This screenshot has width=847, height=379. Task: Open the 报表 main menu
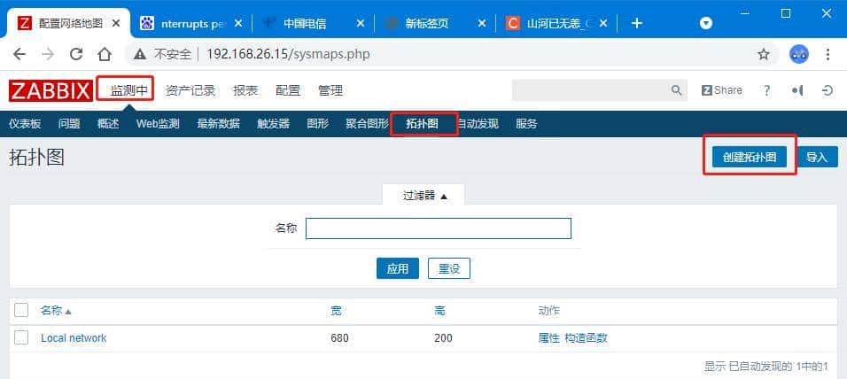(245, 90)
